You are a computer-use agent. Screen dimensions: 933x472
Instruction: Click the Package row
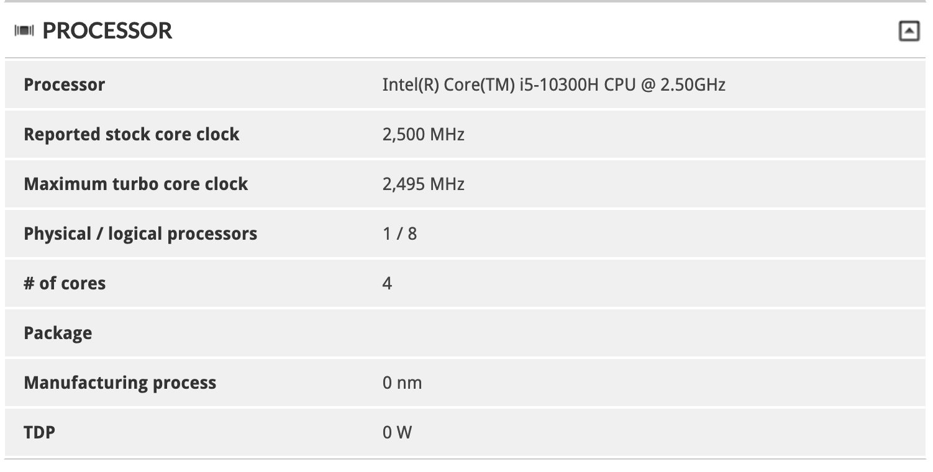click(x=58, y=333)
